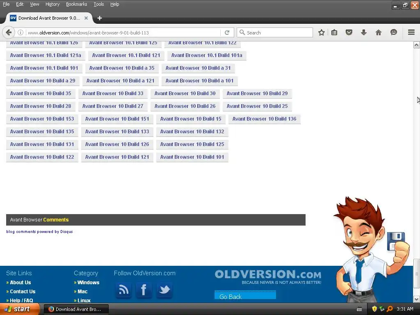The height and width of the screenshot is (315, 420).
Task: Open Avant Browser 10 Build a 121 link
Action: (x=121, y=81)
